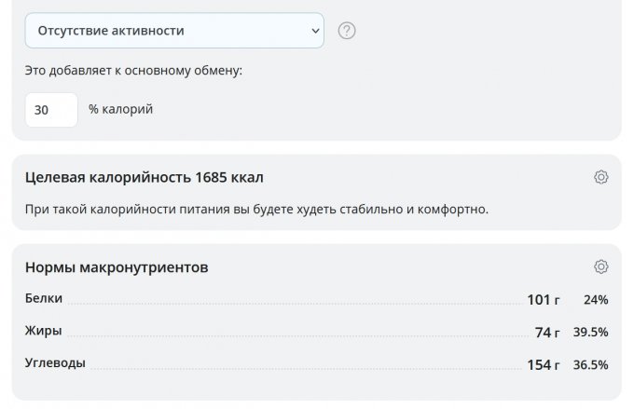Select the "Белки" row label
This screenshot has height=409, width=634.
[44, 299]
